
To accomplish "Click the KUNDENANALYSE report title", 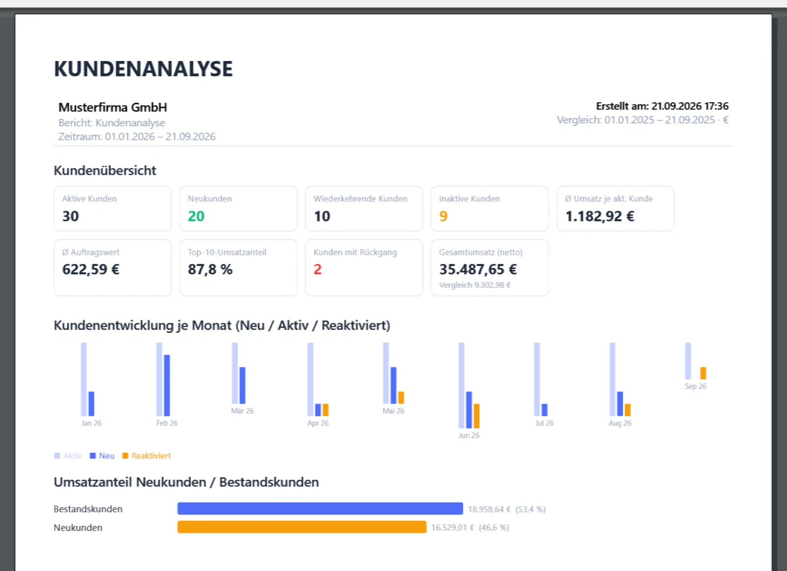I will click(143, 69).
